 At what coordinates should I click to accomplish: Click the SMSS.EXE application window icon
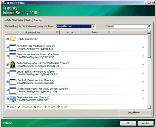(13, 47)
